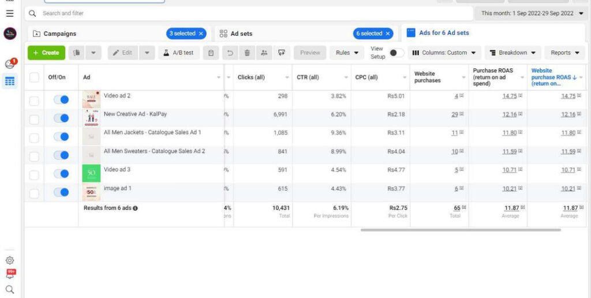This screenshot has width=591, height=298.
Task: Click the image ad 1 thumbnail
Action: [91, 192]
